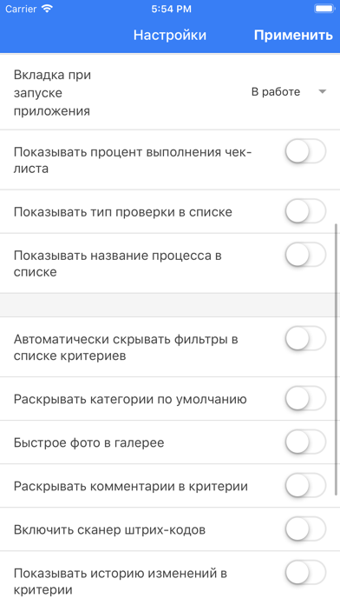Tap the Включить сканер штрих-кодов label
Image resolution: width=340 pixels, height=605 pixels.
109,529
